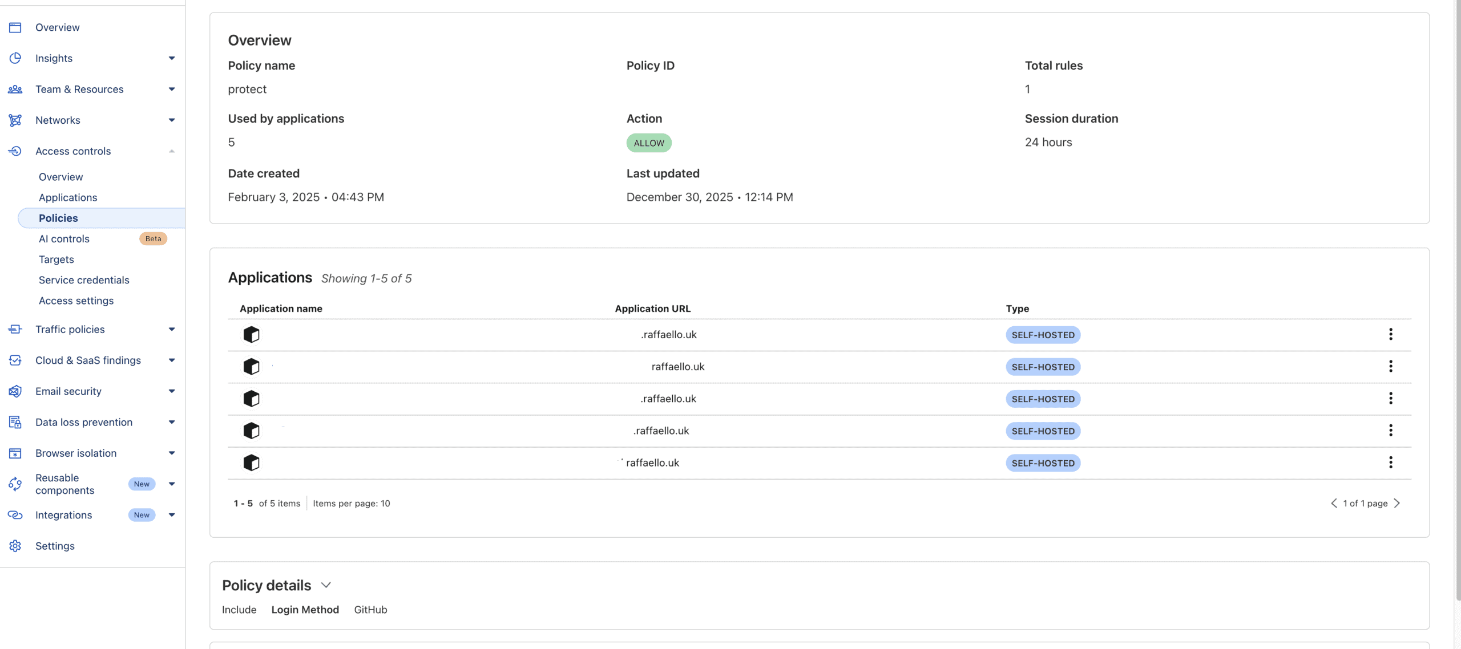Expand the Team & Resources arrow
The image size is (1461, 649).
tap(172, 89)
